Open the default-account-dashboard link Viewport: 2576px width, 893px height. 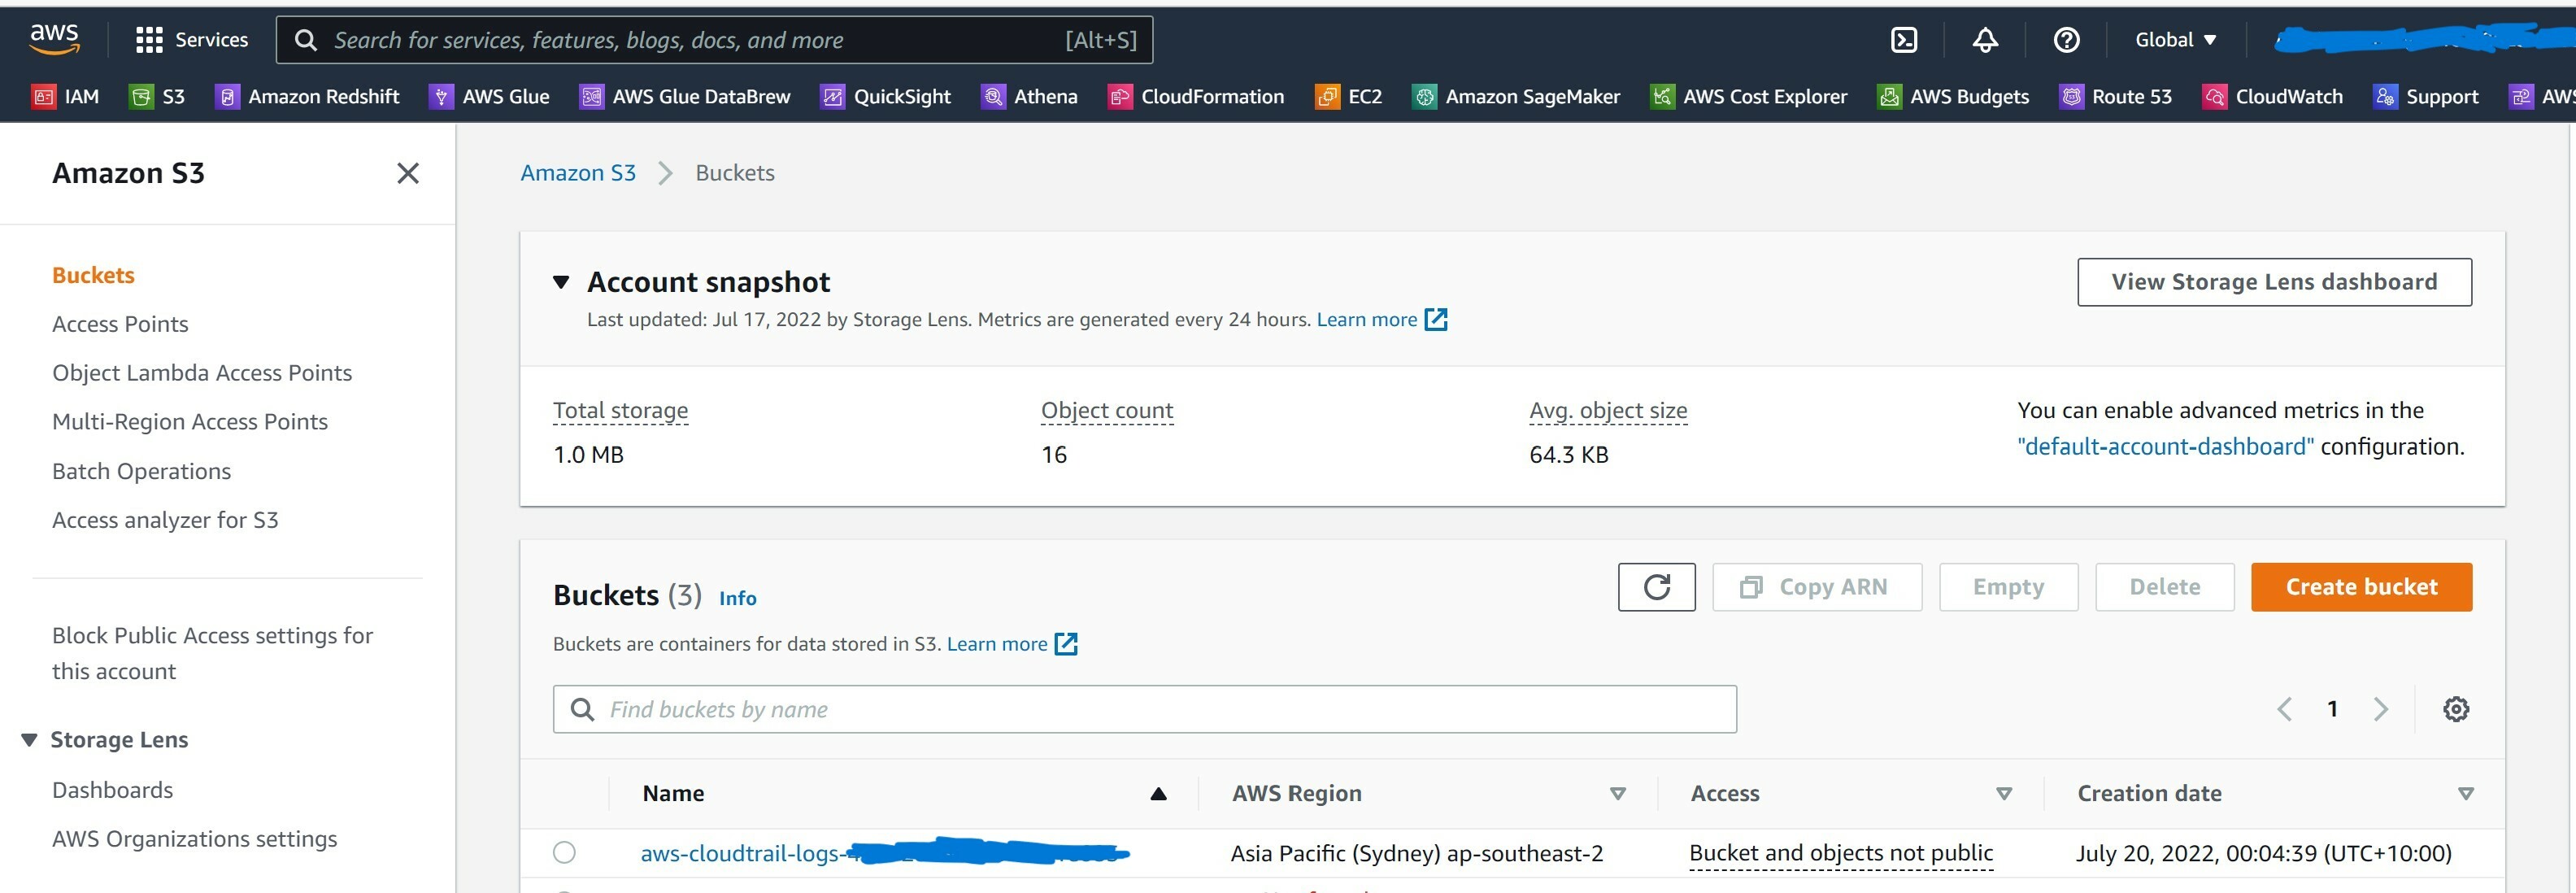(x=2165, y=447)
